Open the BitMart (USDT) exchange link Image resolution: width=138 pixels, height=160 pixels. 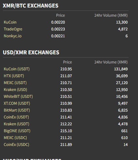[x=17, y=110]
